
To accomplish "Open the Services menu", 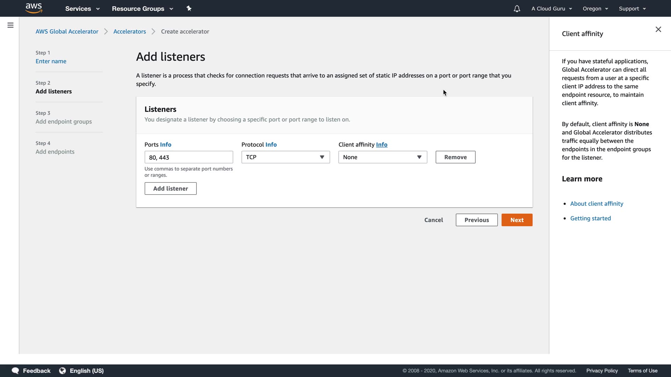I will pyautogui.click(x=82, y=9).
